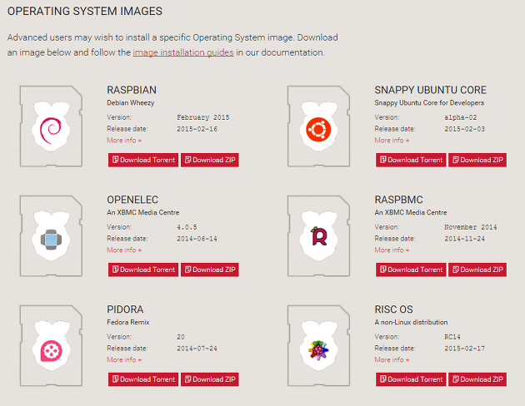Download the Raspbian ZIP file
The width and height of the screenshot is (525, 406).
point(210,160)
